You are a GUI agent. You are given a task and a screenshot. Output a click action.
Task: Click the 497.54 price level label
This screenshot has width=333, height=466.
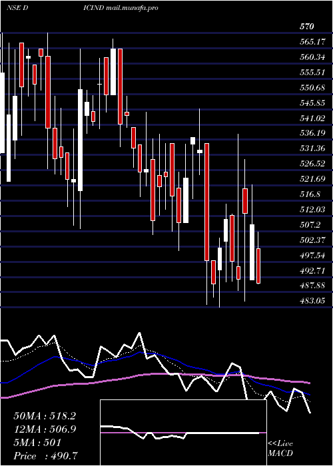312,256
